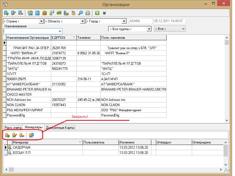Click the delivery truck icon in toolbar
This screenshot has width=235, height=176.
(59, 13)
